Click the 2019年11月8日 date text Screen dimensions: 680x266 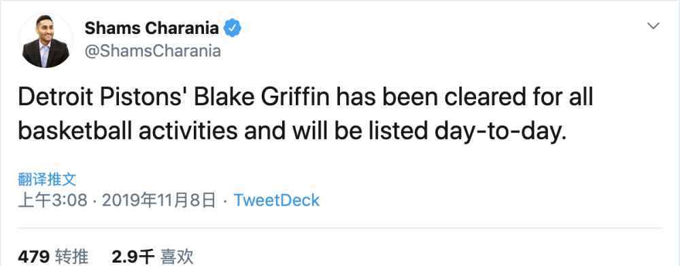[x=158, y=200]
